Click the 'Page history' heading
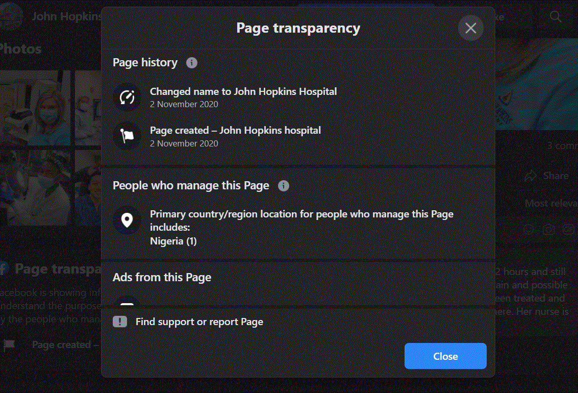Viewport: 578px width, 393px height. (x=145, y=63)
